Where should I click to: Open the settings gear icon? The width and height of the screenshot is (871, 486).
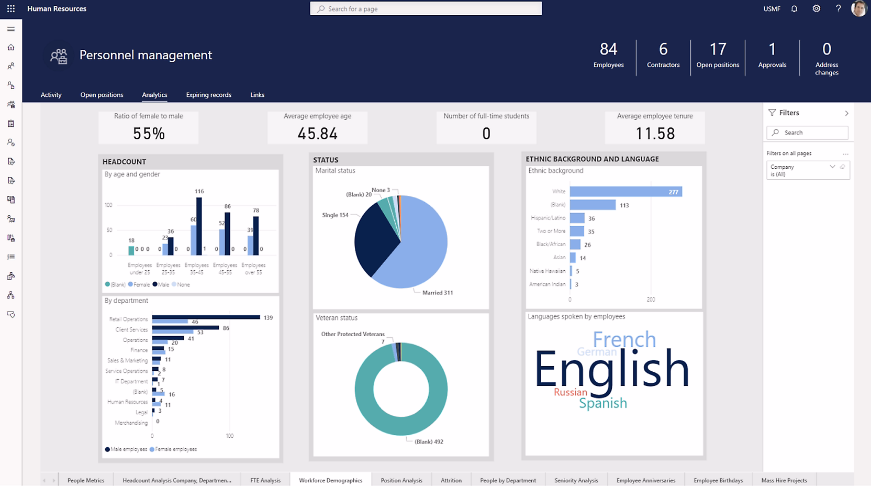tap(816, 9)
